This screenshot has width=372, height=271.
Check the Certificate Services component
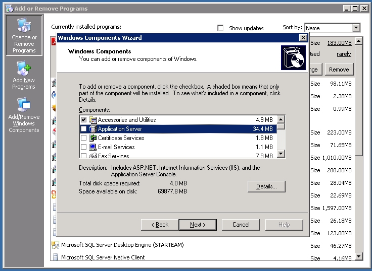click(x=83, y=138)
